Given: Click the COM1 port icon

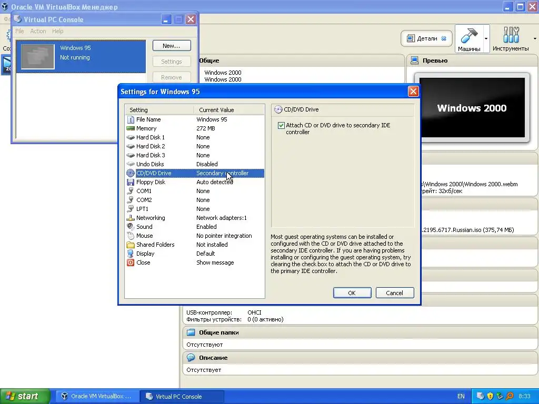Looking at the screenshot, I should pos(131,191).
